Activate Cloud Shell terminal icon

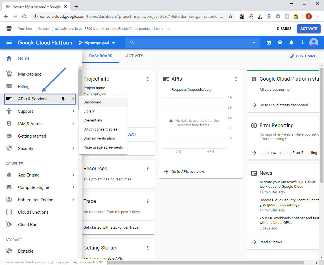click(x=269, y=43)
